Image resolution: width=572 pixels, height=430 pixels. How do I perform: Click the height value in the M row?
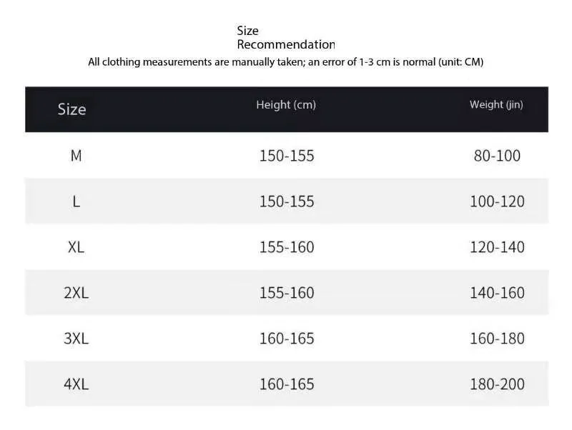(x=287, y=156)
